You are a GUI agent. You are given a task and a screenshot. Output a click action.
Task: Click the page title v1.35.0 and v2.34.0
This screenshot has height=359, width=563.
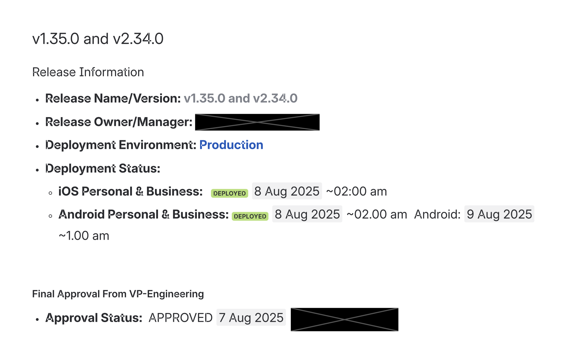[98, 39]
